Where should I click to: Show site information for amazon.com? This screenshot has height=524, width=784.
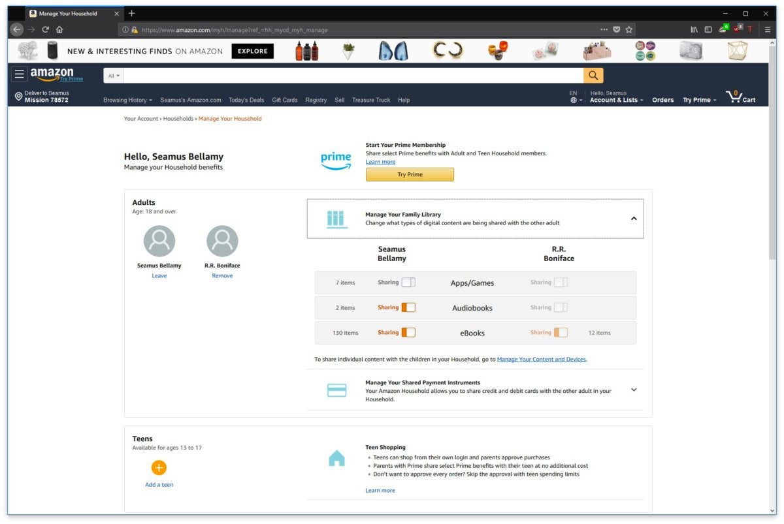[125, 29]
